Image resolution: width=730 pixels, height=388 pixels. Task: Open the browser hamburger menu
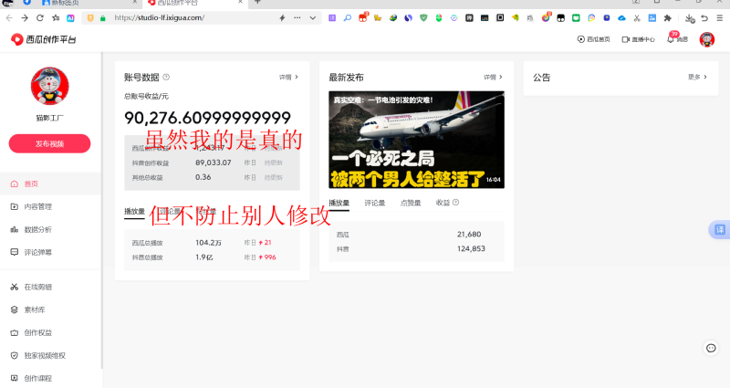(x=720, y=17)
